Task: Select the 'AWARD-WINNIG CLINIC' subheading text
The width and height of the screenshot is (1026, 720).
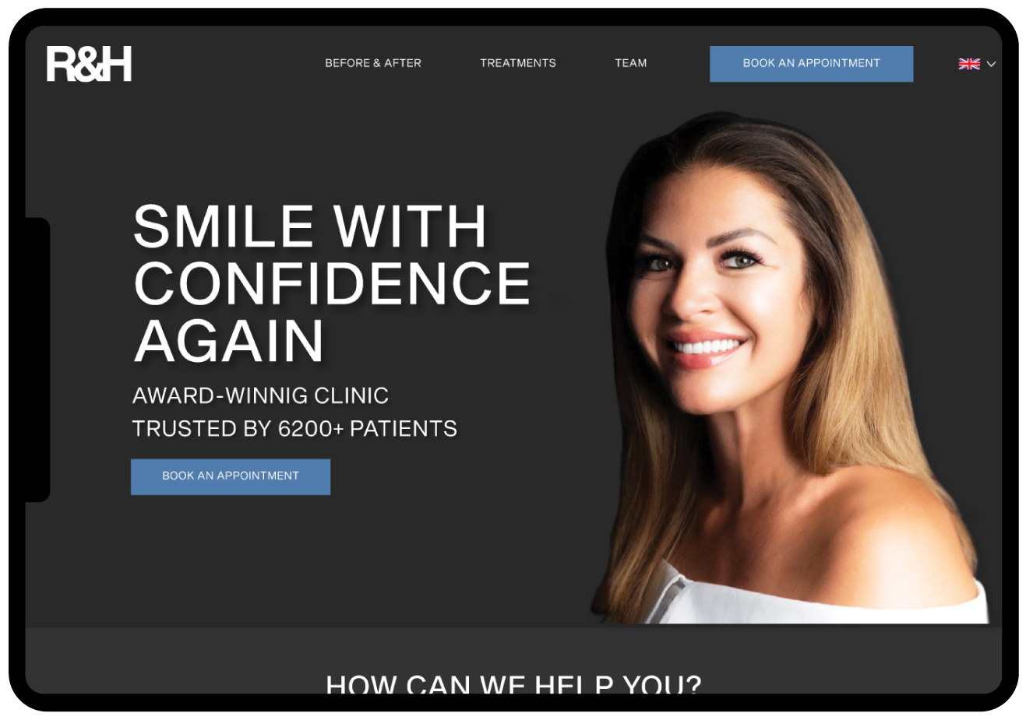Action: (x=260, y=395)
